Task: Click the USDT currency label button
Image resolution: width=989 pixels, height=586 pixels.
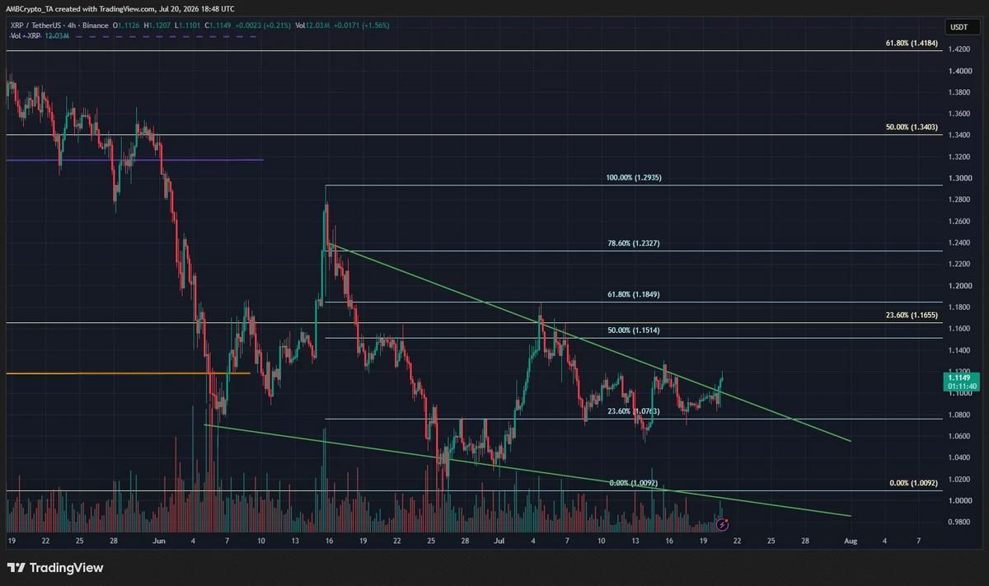Action: [959, 27]
